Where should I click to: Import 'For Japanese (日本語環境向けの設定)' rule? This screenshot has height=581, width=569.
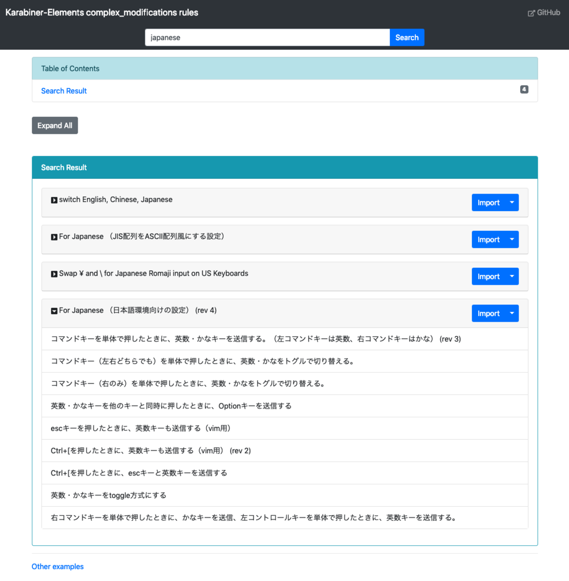click(488, 313)
